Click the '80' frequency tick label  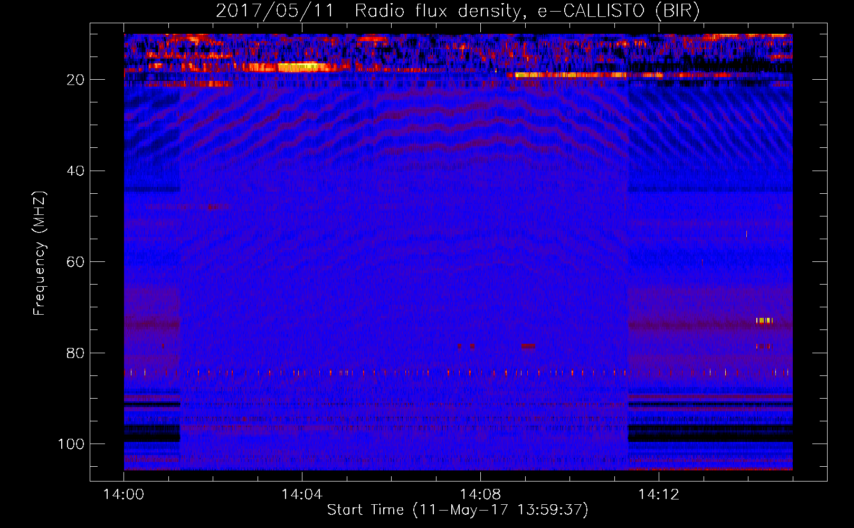click(x=76, y=353)
